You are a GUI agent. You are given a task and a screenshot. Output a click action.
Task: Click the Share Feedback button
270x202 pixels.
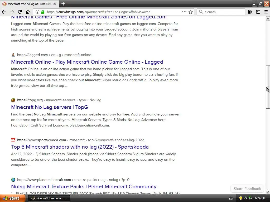tap(247, 189)
